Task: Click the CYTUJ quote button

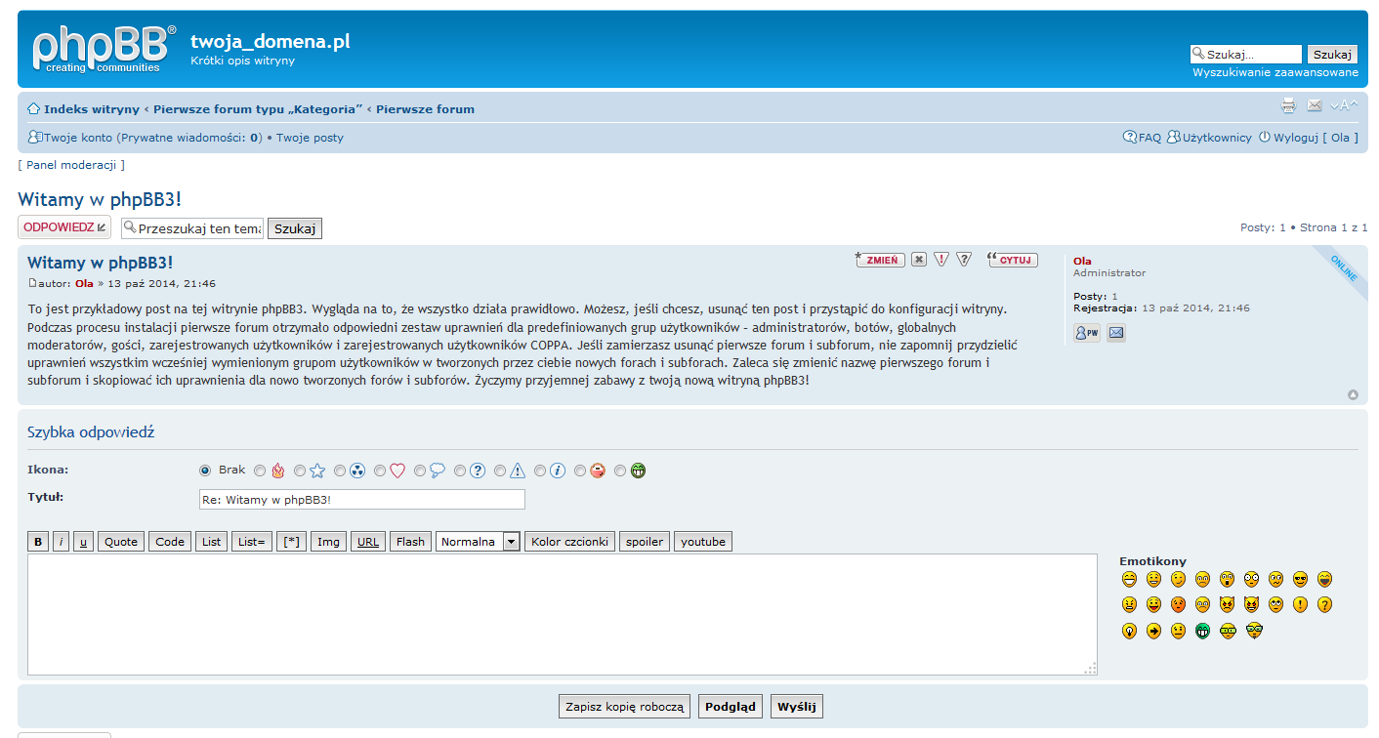Action: (x=1013, y=260)
